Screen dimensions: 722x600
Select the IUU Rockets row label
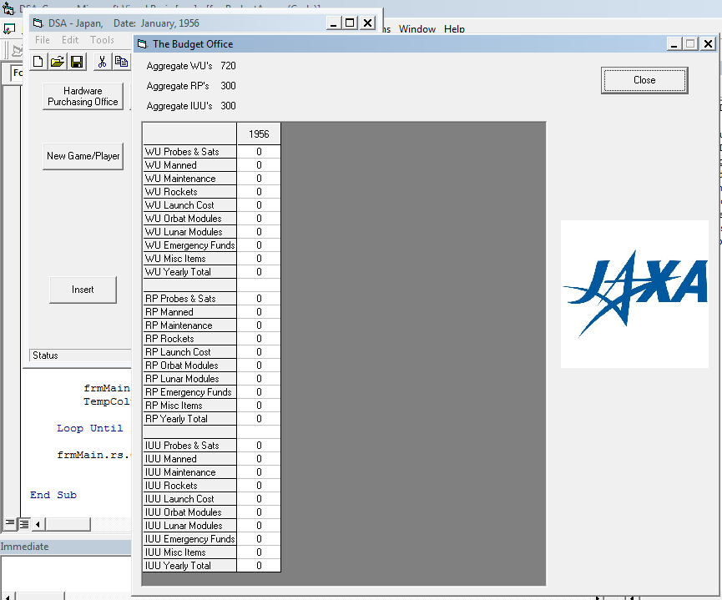(x=189, y=486)
